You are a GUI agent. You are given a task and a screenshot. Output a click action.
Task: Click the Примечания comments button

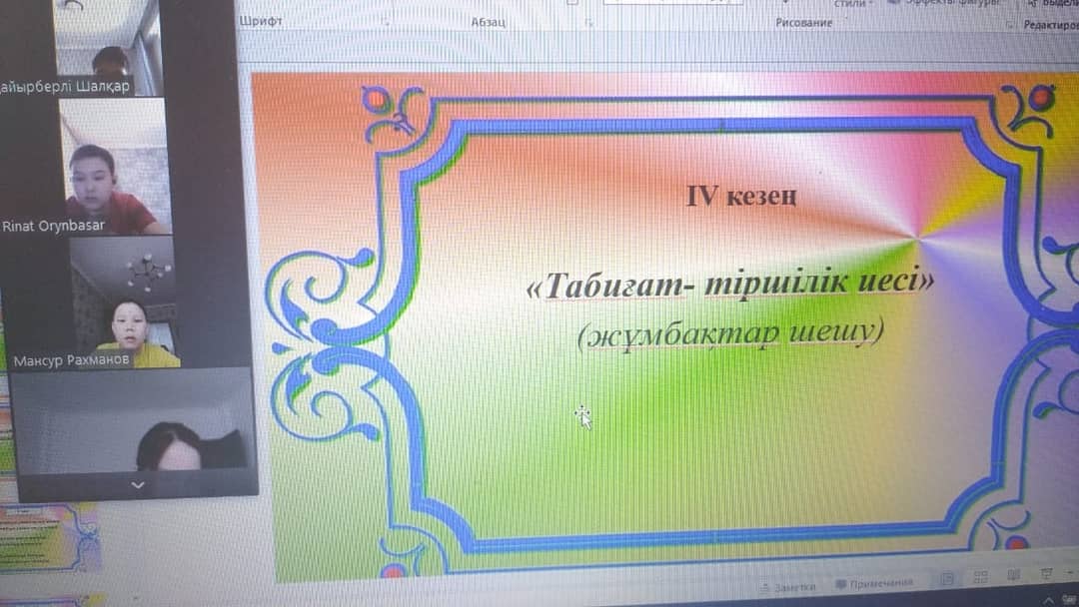pyautogui.click(x=874, y=583)
